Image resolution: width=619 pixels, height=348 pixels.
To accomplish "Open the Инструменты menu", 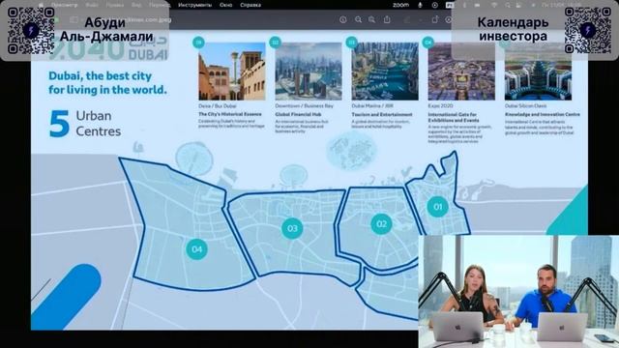I will tap(194, 5).
